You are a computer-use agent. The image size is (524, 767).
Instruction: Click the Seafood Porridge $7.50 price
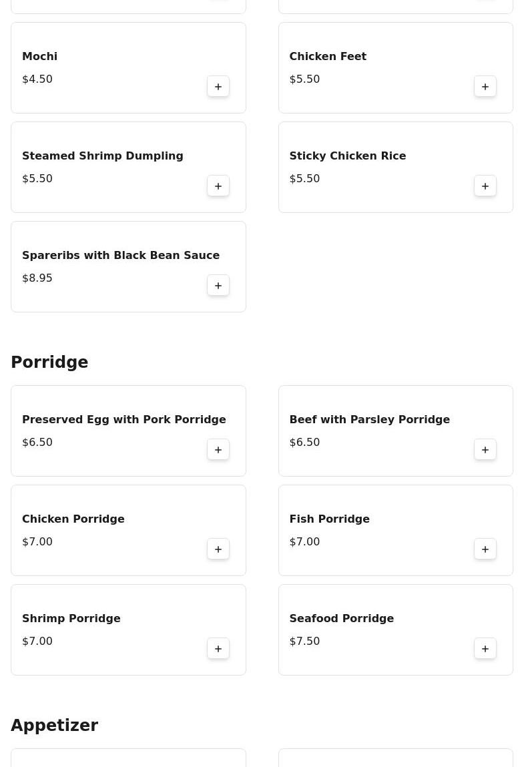coord(304,642)
